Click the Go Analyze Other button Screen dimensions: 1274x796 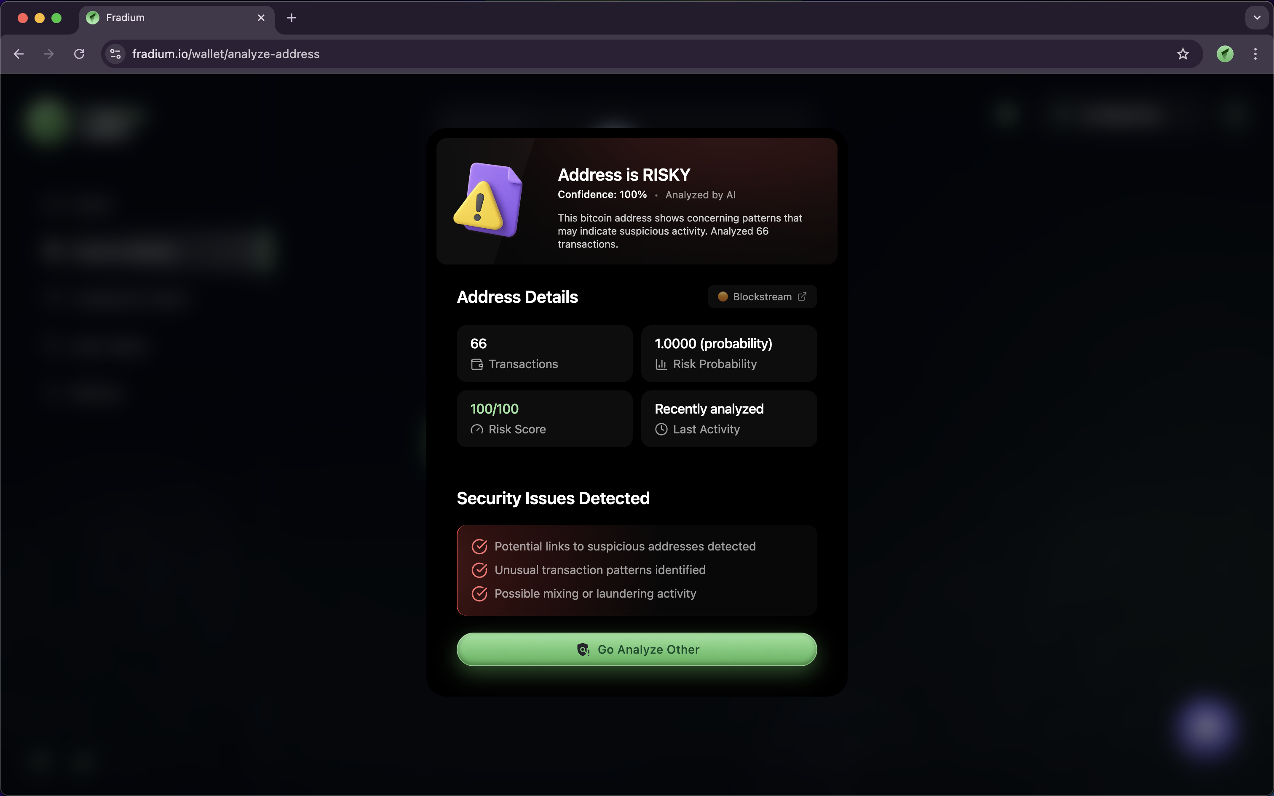pyautogui.click(x=637, y=649)
